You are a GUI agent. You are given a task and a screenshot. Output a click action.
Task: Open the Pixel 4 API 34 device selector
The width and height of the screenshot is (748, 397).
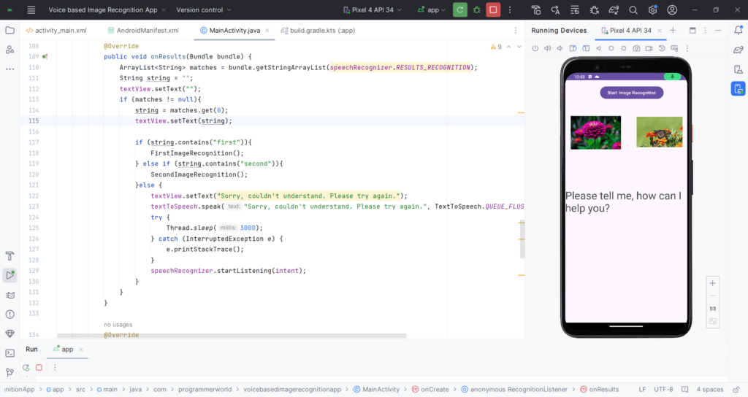click(x=373, y=9)
